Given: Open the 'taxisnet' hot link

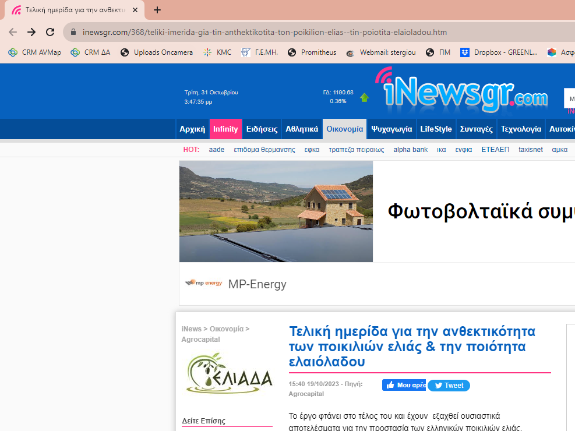Looking at the screenshot, I should click(x=530, y=150).
